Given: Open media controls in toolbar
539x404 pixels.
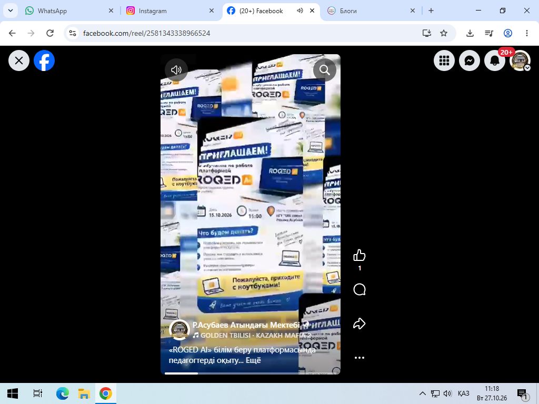Looking at the screenshot, I should (x=489, y=33).
